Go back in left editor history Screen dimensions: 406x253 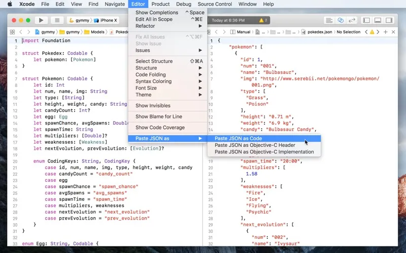coord(21,32)
